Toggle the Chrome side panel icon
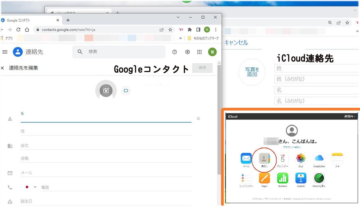Image resolution: width=360 pixels, height=207 pixels. (198, 29)
